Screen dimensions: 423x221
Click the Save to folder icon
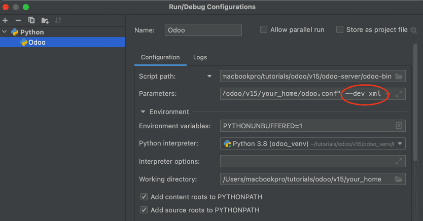click(45, 20)
